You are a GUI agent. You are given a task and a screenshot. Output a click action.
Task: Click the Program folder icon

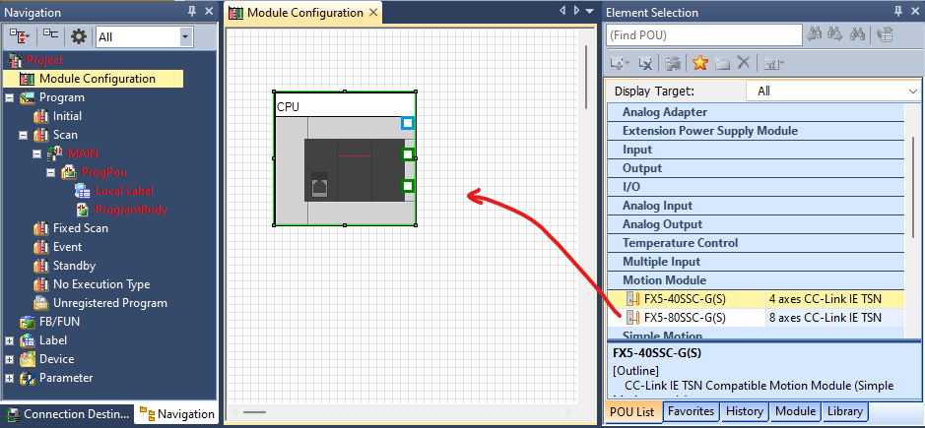pyautogui.click(x=28, y=97)
